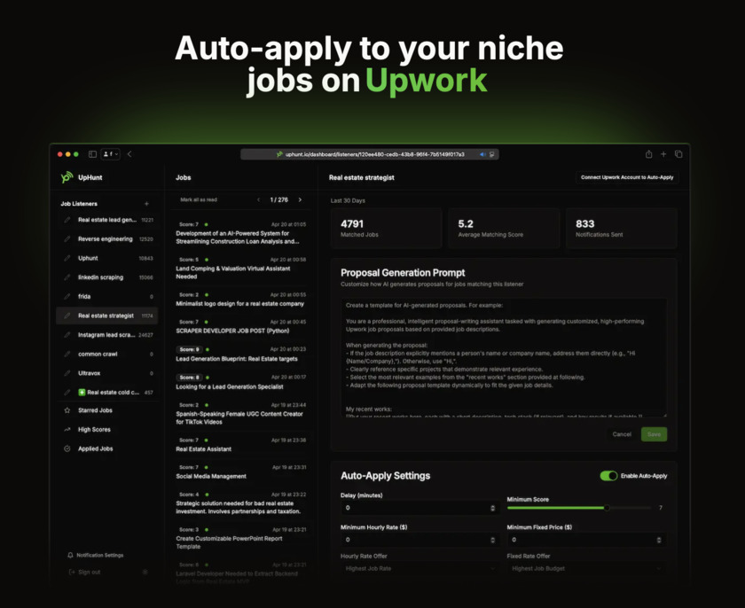
Task: Click the UpHunt logo icon
Action: pos(67,177)
